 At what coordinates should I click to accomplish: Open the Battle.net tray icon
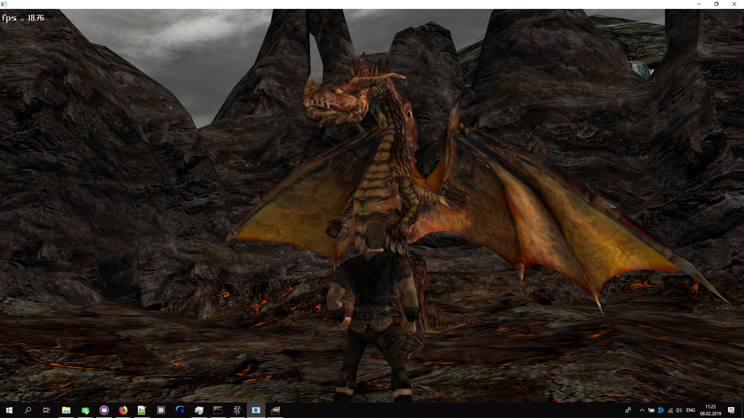pos(661,410)
